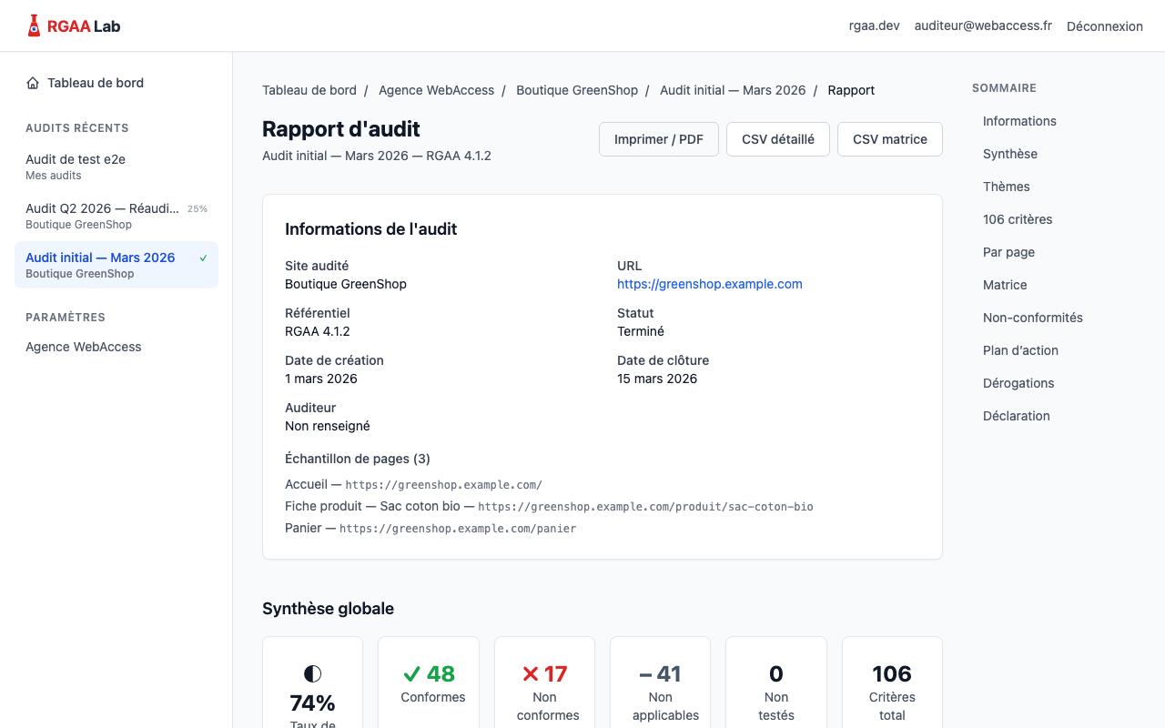Click the 25% progress indicator on Audit Q2 2026
Image resolution: width=1165 pixels, height=728 pixels.
pos(198,208)
